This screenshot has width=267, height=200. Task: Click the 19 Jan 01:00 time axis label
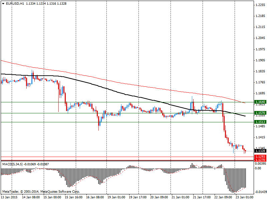tap(116, 197)
